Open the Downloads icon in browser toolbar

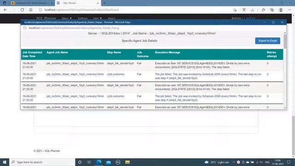pyautogui.click(x=253, y=10)
